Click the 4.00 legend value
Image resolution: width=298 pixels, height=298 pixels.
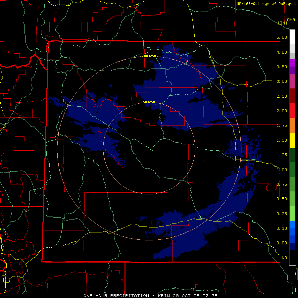pos(282,52)
